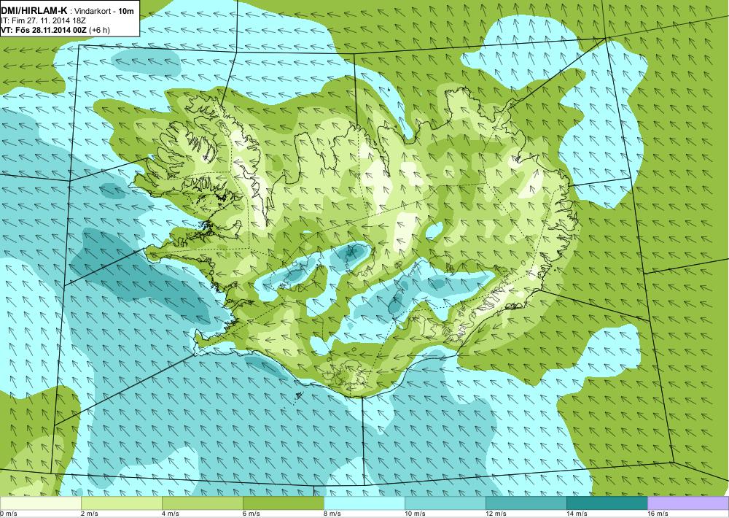Select the 10–12 m/s cyan legend swatch
The height and width of the screenshot is (518, 729).
tap(445, 503)
